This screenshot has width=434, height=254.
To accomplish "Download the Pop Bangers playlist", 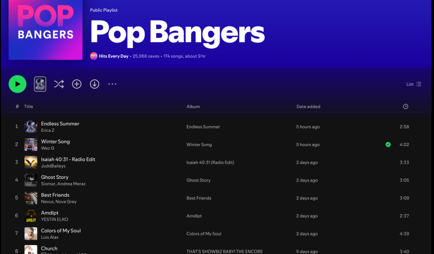I will (x=95, y=84).
